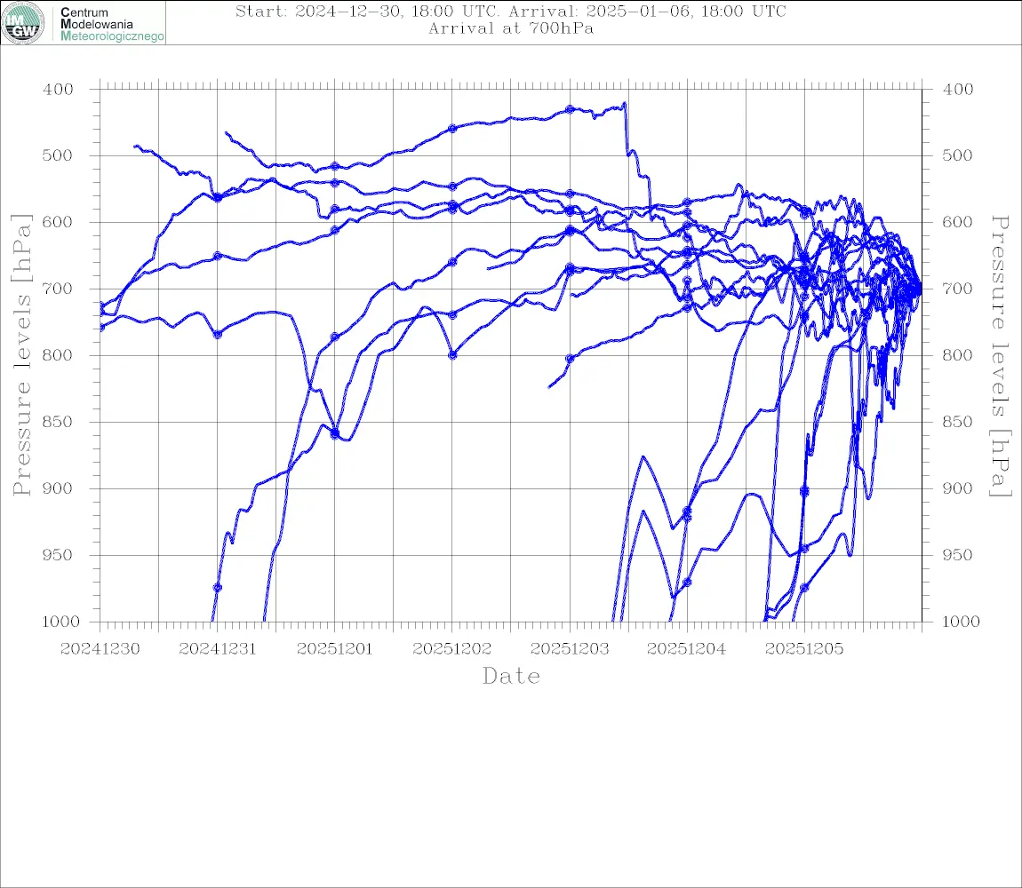1022x888 pixels.
Task: Click the trajectory marker near 805 hPa on 20251203
Action: pos(570,359)
